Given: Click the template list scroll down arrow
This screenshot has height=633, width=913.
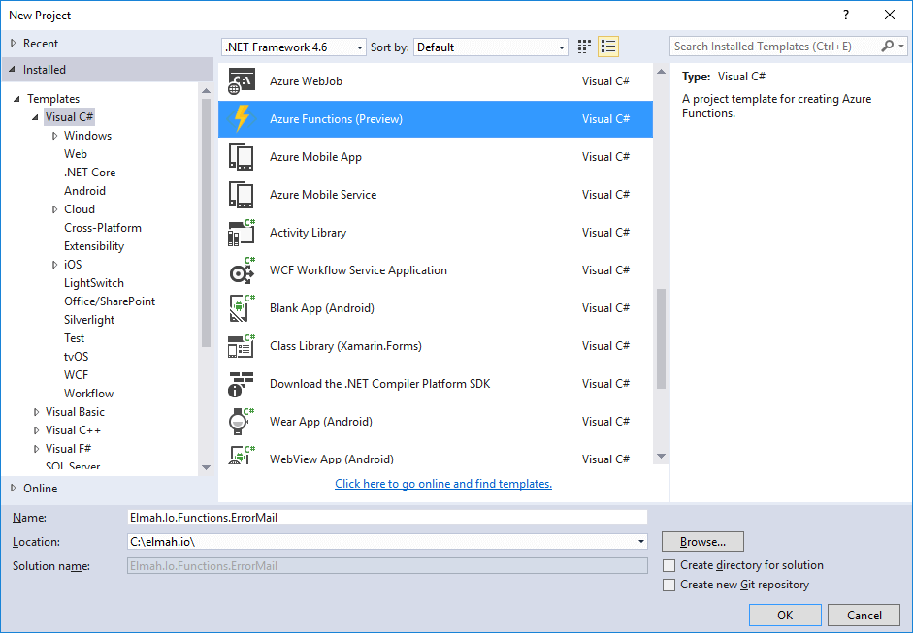Looking at the screenshot, I should (x=661, y=457).
